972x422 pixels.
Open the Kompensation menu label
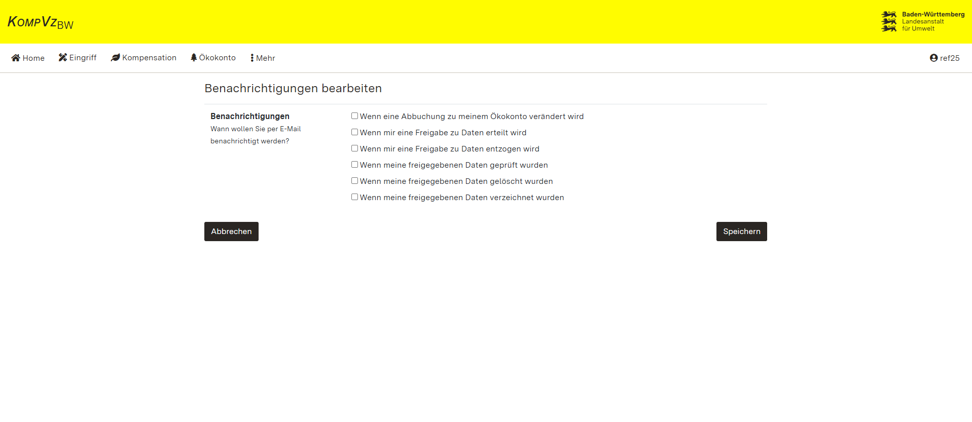(x=149, y=58)
